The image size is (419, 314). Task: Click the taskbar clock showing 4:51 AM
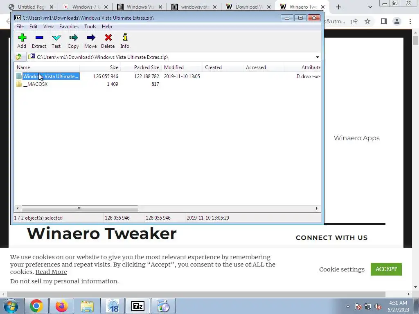[398, 306]
